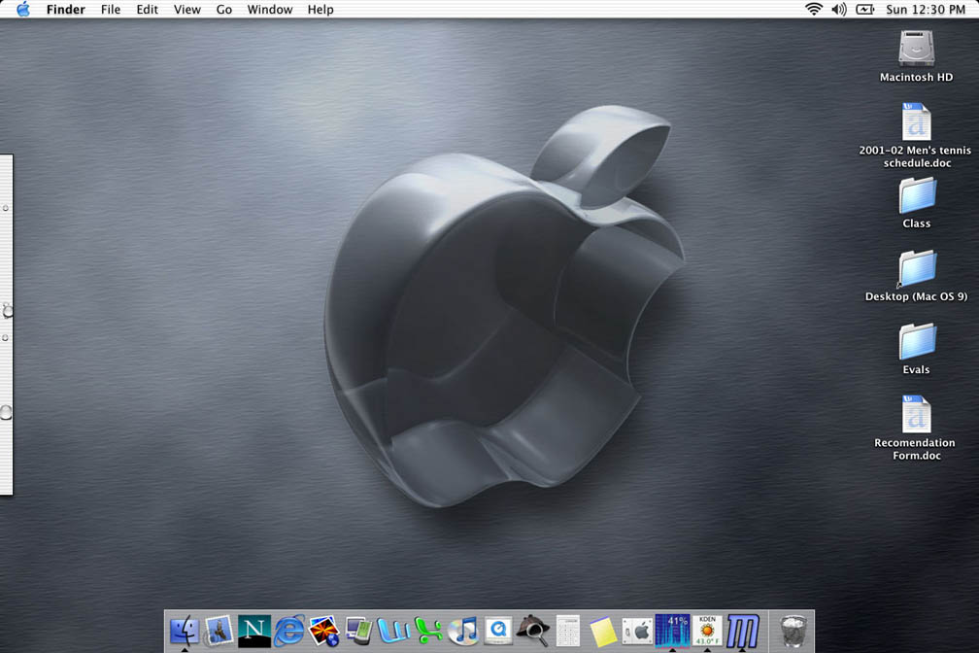The height and width of the screenshot is (653, 979).
Task: Launch Netscape from the Dock
Action: (x=254, y=631)
